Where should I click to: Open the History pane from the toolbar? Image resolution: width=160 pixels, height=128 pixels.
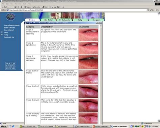(x=45, y=7)
